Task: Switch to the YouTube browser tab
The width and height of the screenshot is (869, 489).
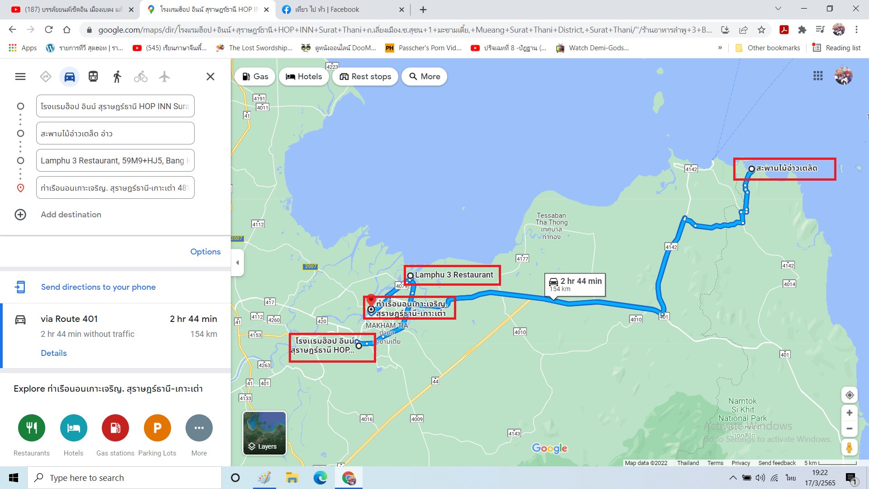Action: pyautogui.click(x=72, y=10)
